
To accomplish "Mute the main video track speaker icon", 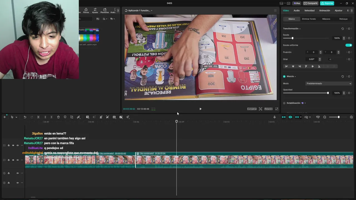I will (x=18, y=160).
